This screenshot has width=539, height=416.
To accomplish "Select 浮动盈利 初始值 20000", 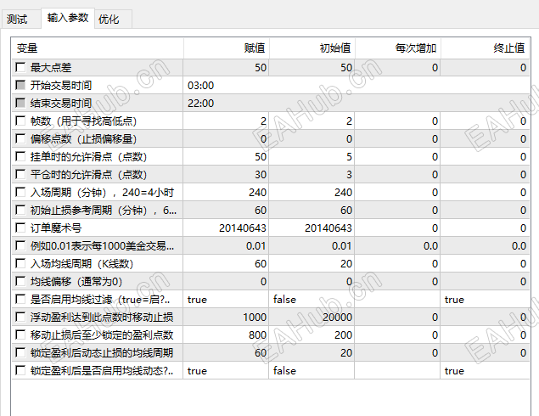I will pos(312,317).
